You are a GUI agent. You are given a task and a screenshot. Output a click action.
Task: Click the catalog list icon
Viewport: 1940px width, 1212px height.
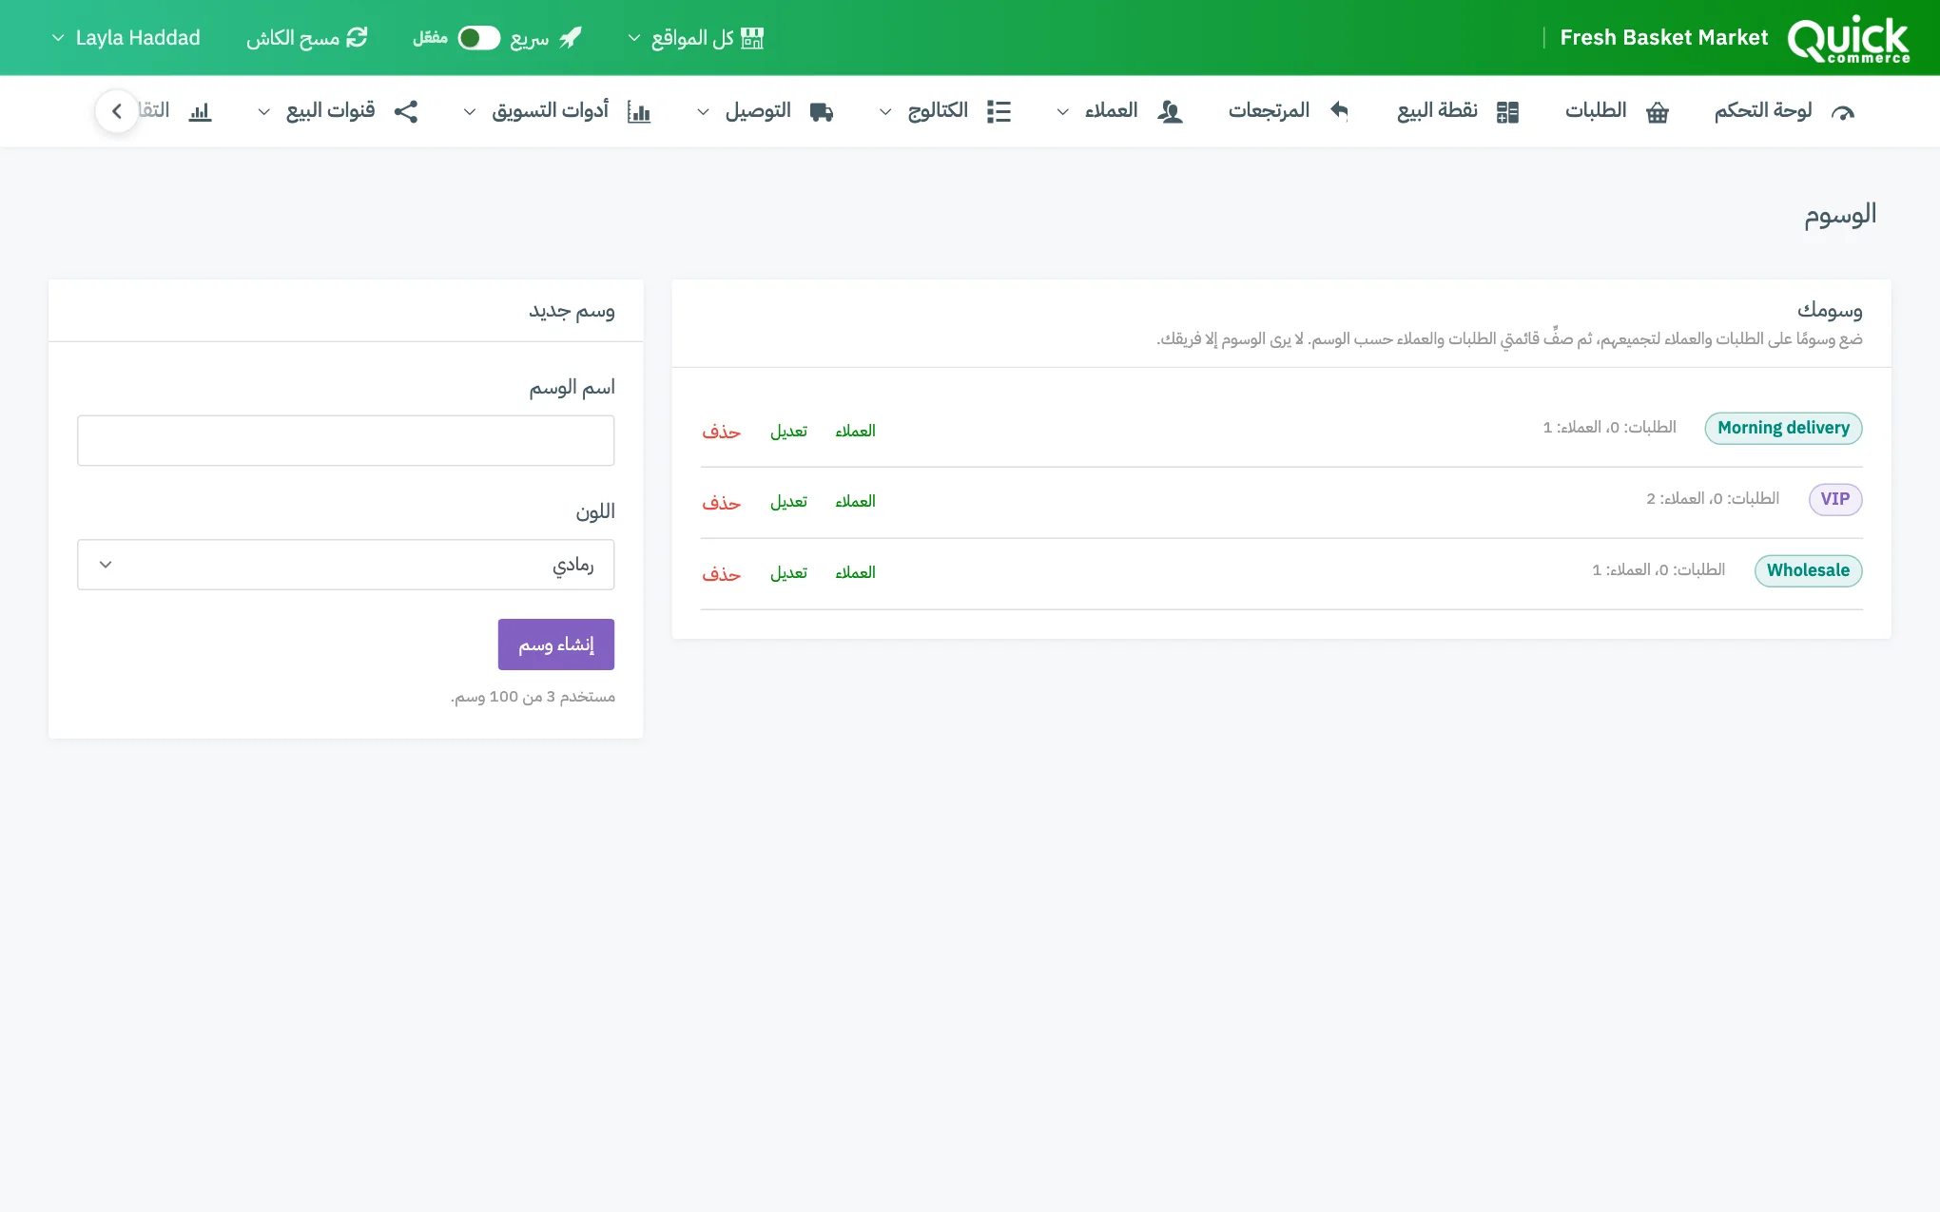coord(999,111)
